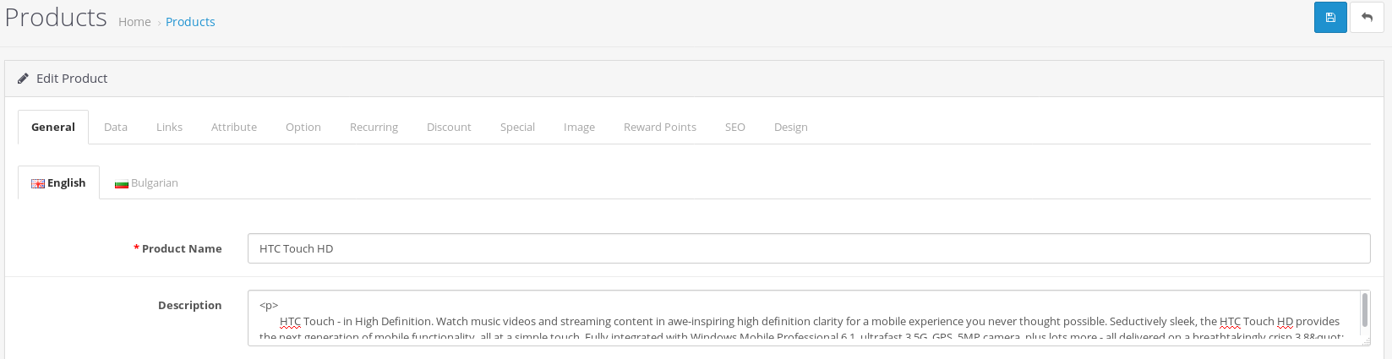Switch to the SEO tab
1392x359 pixels.
pos(735,128)
